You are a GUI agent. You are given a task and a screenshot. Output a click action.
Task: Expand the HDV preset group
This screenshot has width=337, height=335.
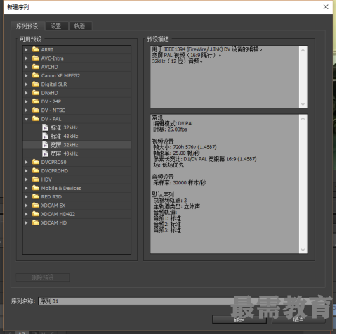[x=26, y=179]
